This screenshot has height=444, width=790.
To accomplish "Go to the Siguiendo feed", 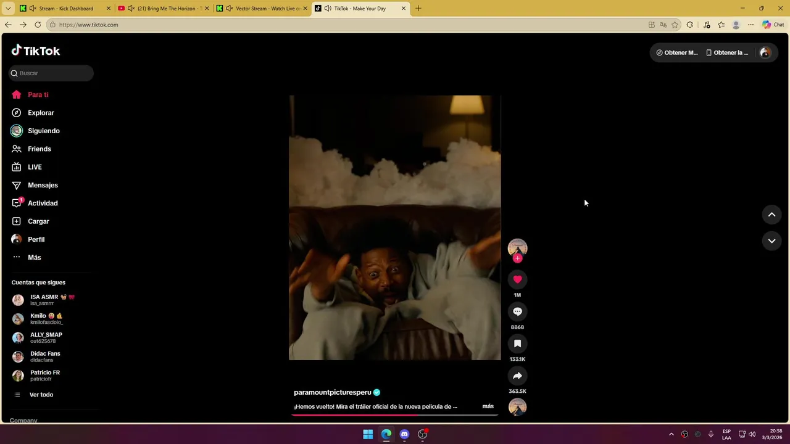I will [35, 131].
